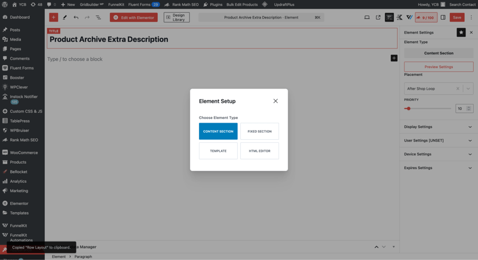Screen dimensions: 478x260
Task: Click the black add block plus icon
Action: (x=394, y=58)
